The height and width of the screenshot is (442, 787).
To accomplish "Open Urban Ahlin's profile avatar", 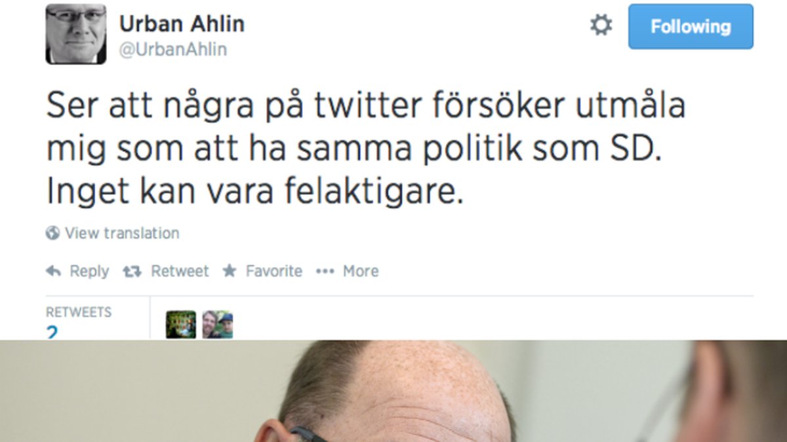I will [76, 34].
